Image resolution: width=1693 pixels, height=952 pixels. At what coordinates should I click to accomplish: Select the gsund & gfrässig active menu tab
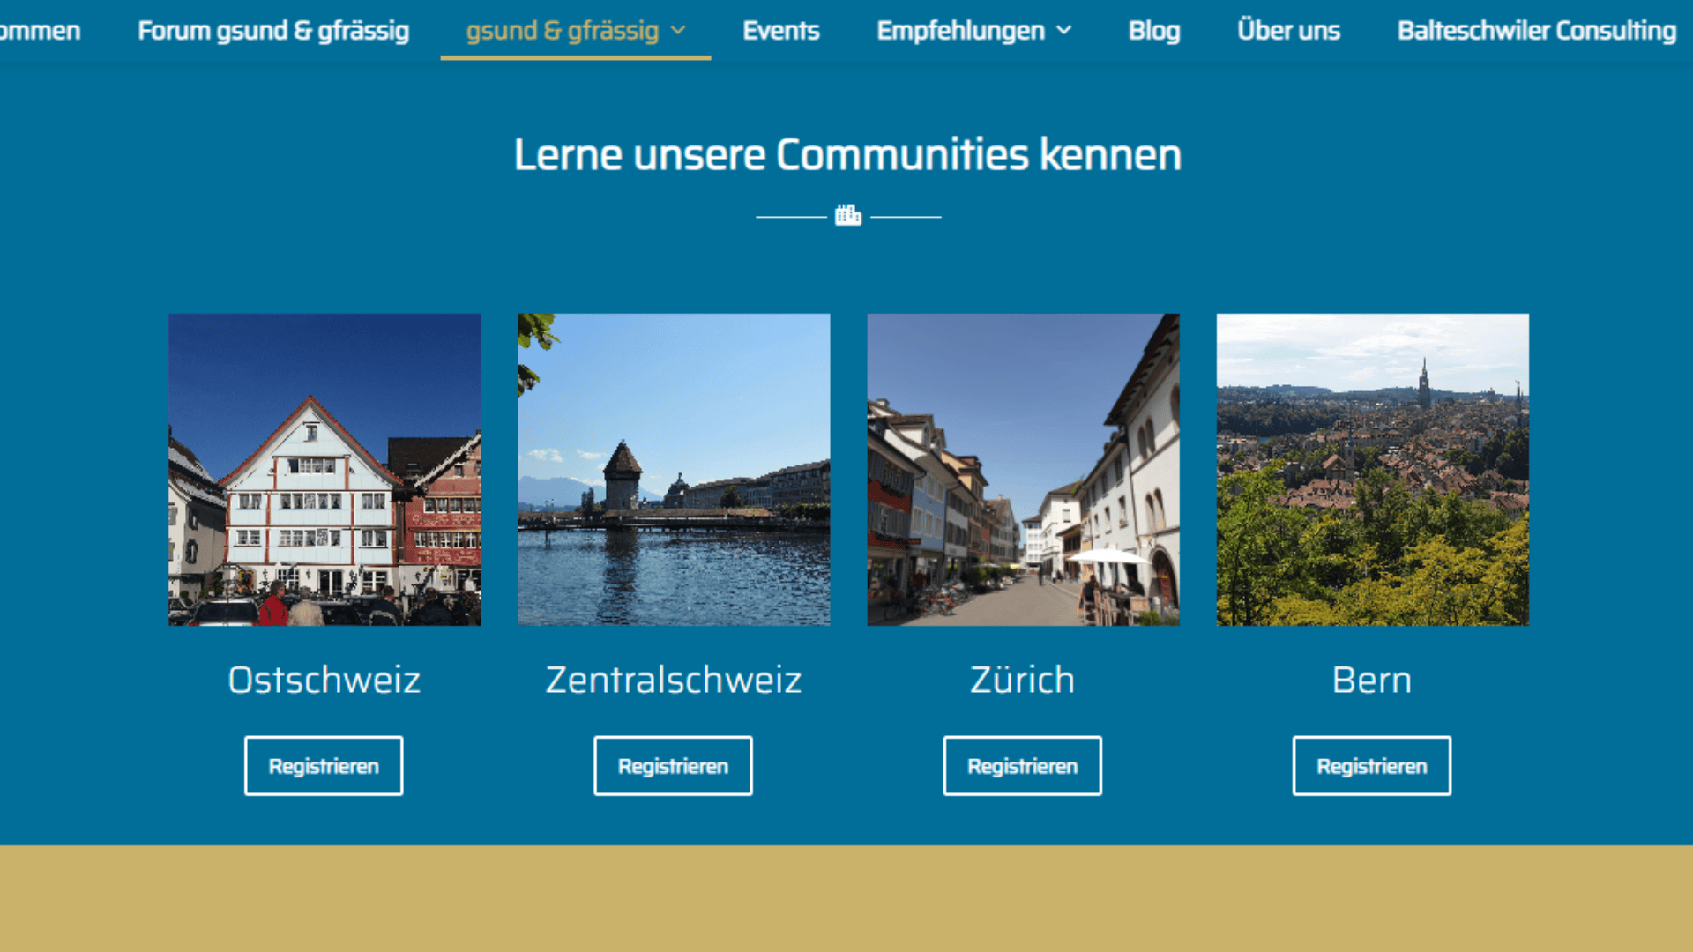tap(576, 31)
